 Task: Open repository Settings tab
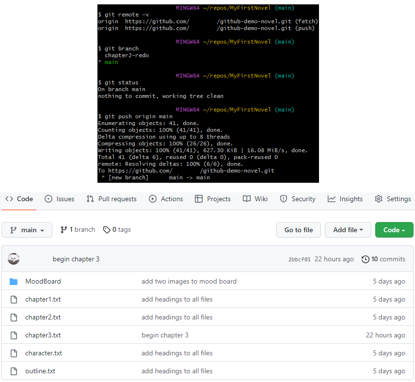coord(393,199)
